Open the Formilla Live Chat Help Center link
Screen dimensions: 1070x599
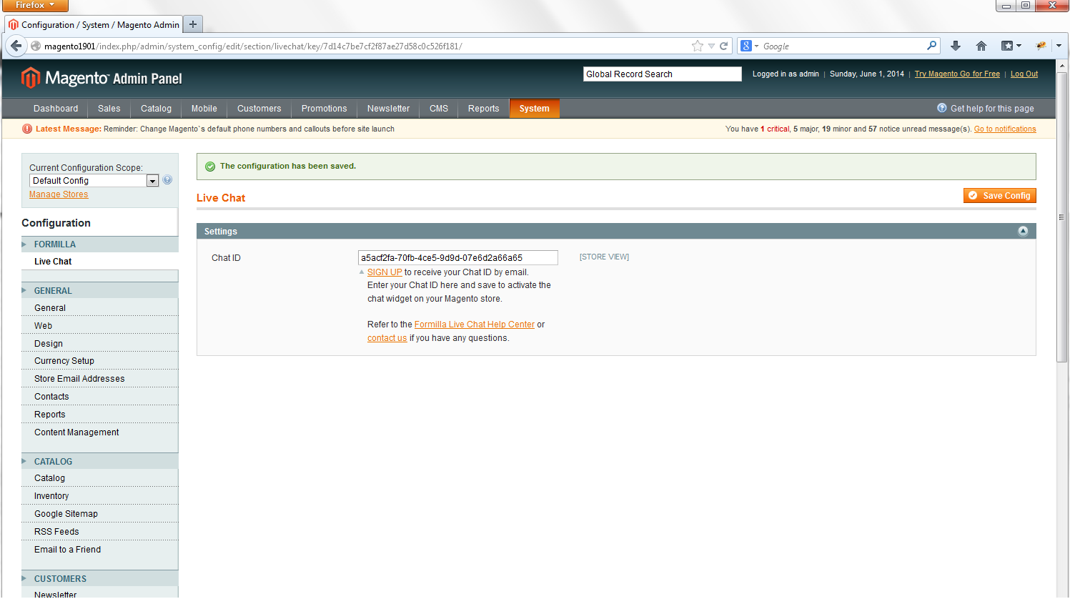point(475,325)
